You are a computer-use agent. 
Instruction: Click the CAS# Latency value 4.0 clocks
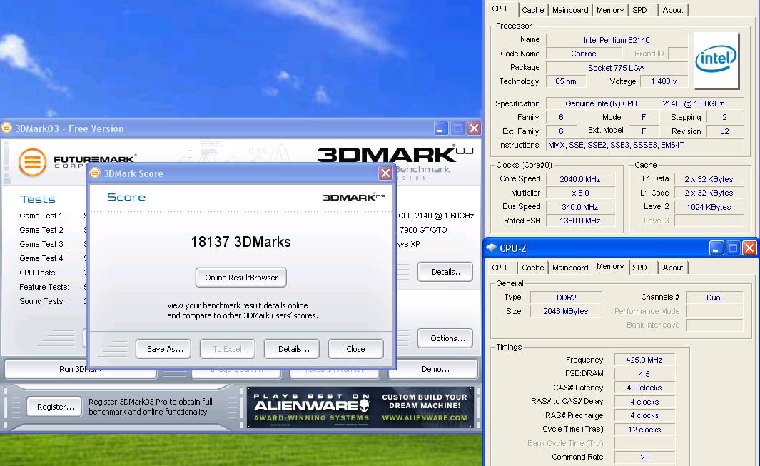point(644,388)
